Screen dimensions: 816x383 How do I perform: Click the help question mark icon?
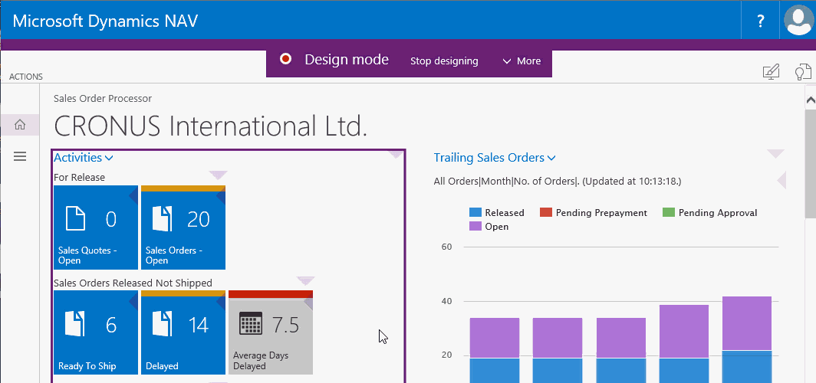760,21
